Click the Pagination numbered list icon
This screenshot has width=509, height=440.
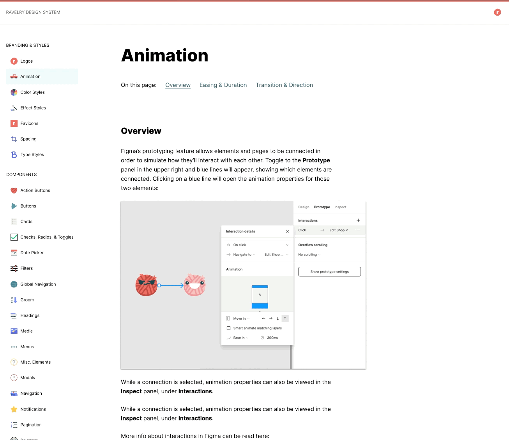(x=14, y=425)
